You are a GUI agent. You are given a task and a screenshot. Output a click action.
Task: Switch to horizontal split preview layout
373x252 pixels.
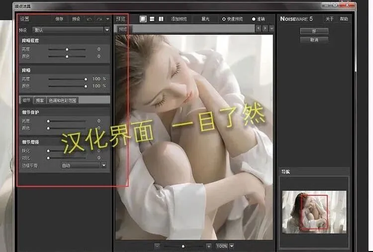(x=152, y=19)
